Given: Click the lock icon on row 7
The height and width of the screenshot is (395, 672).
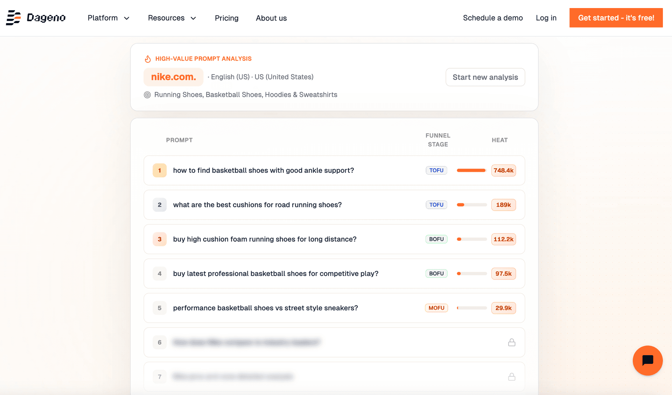Looking at the screenshot, I should coord(512,377).
